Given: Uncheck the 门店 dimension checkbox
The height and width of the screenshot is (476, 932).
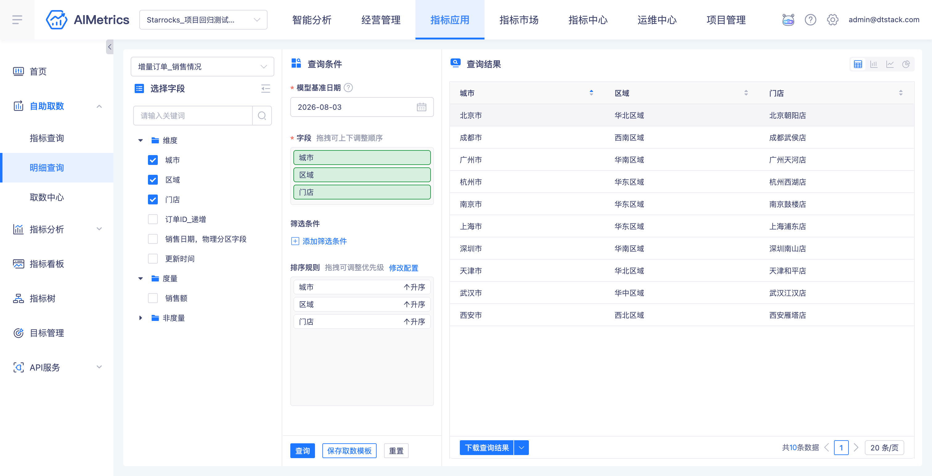Looking at the screenshot, I should [153, 199].
